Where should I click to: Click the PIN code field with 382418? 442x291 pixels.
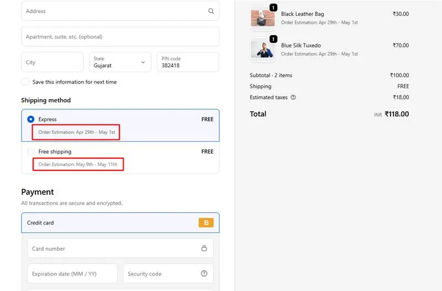coord(188,62)
